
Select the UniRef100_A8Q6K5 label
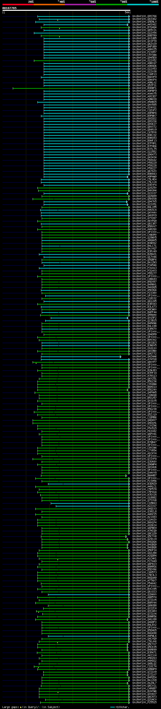pyautogui.click(x=144, y=240)
